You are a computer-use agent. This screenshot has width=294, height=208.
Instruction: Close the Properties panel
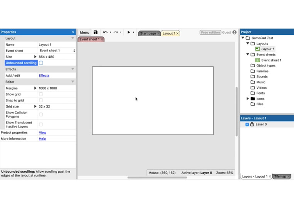tap(73, 32)
